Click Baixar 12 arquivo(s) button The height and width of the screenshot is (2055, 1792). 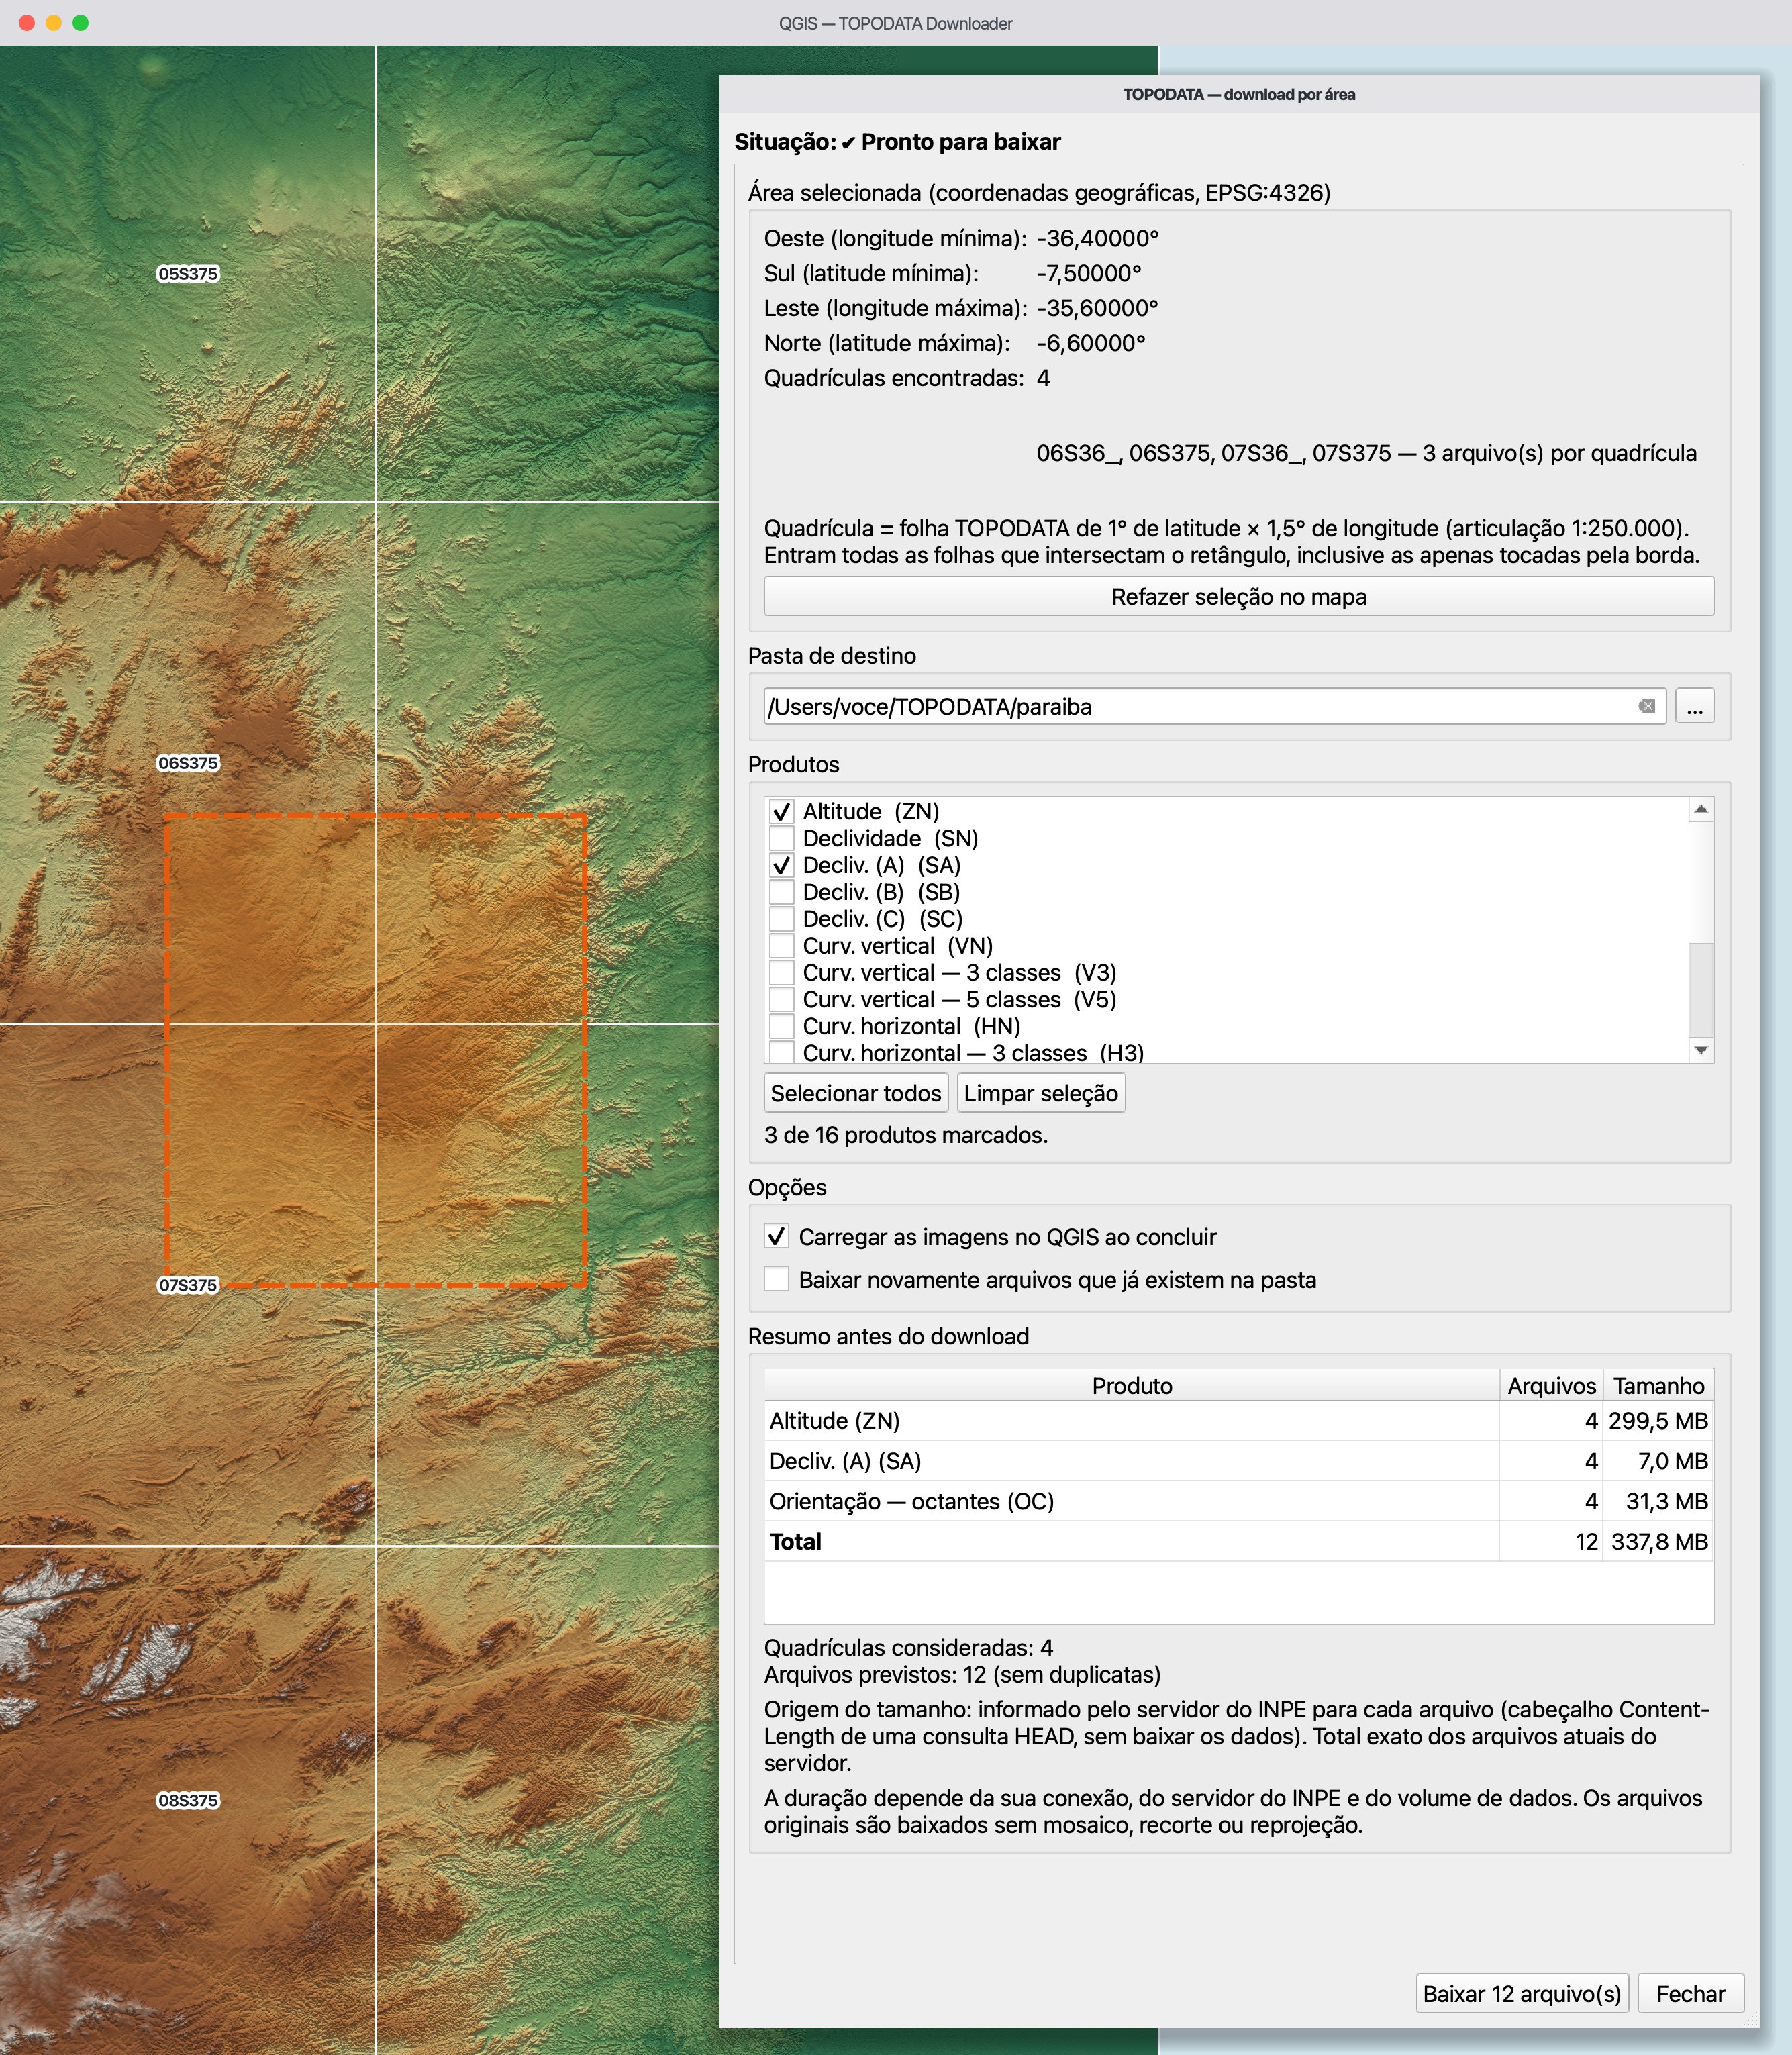1522,1994
